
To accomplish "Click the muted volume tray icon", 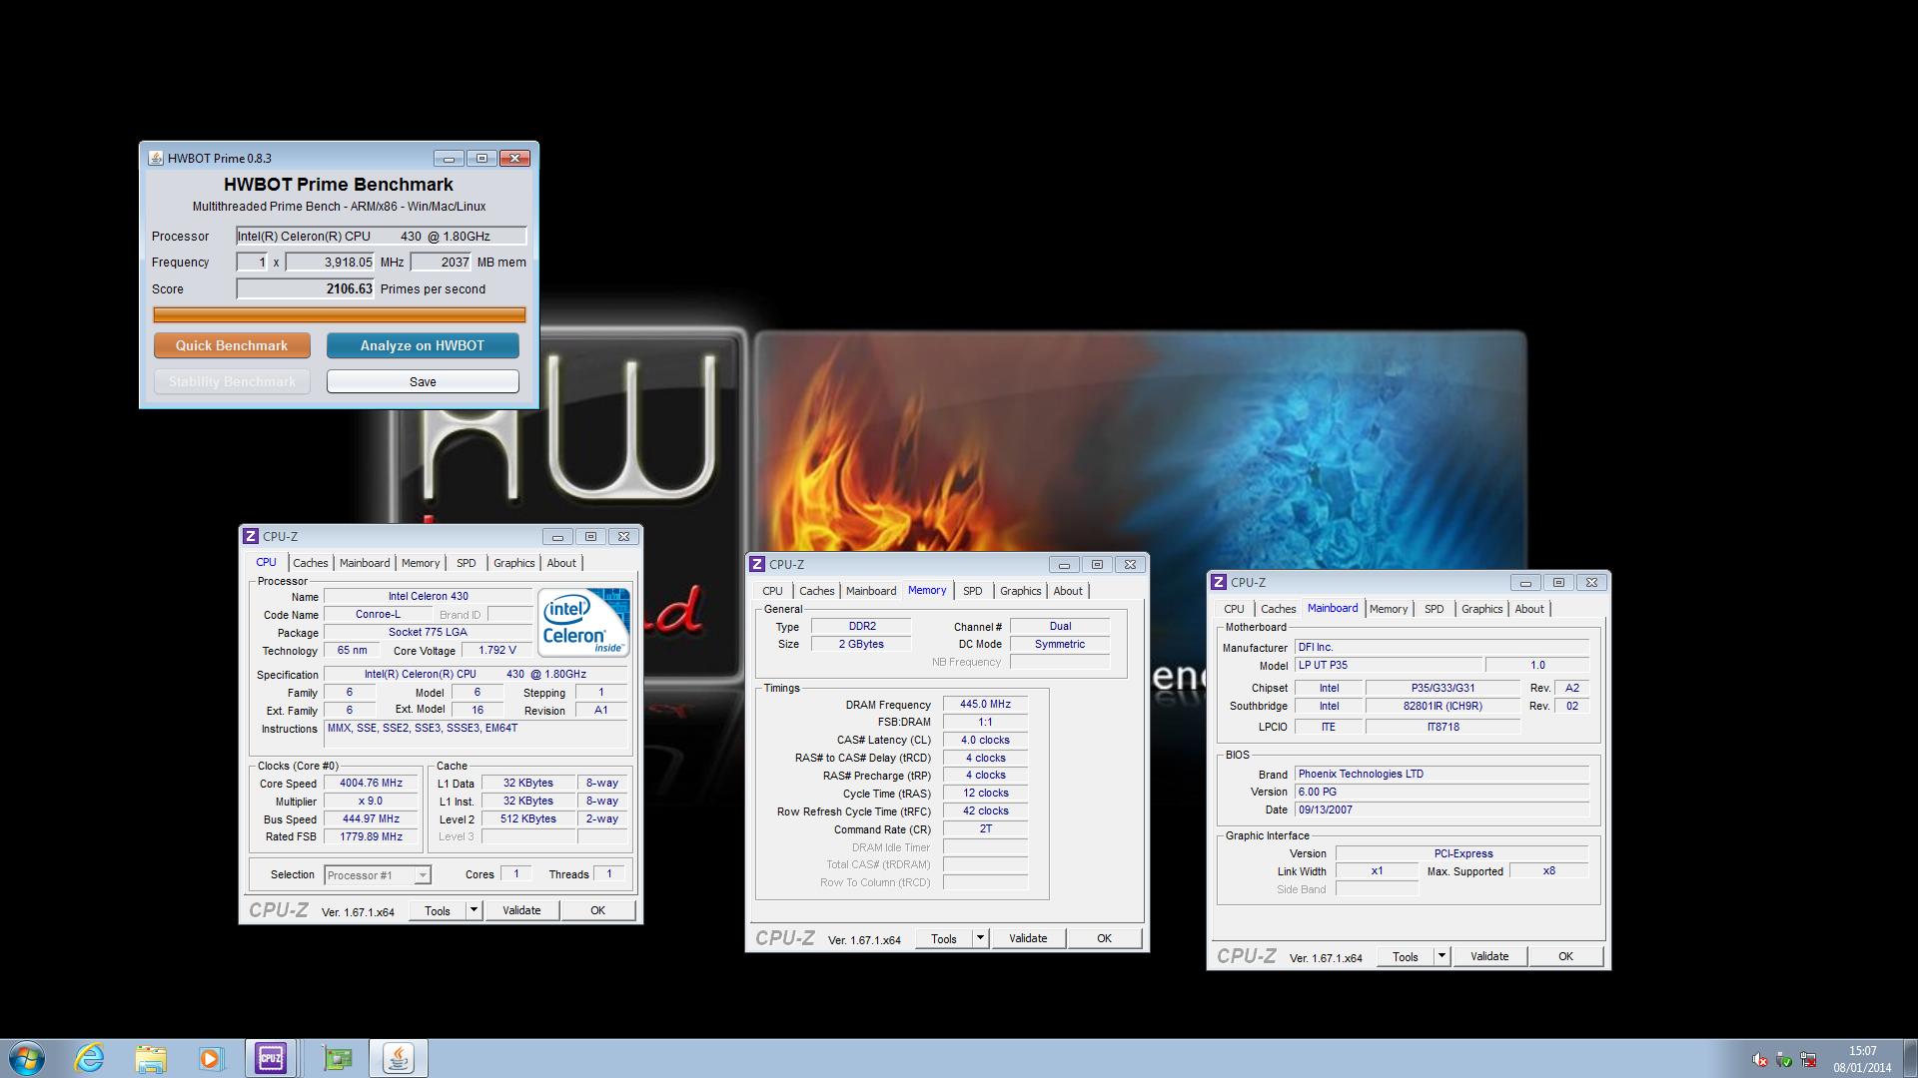I will tap(1760, 1059).
